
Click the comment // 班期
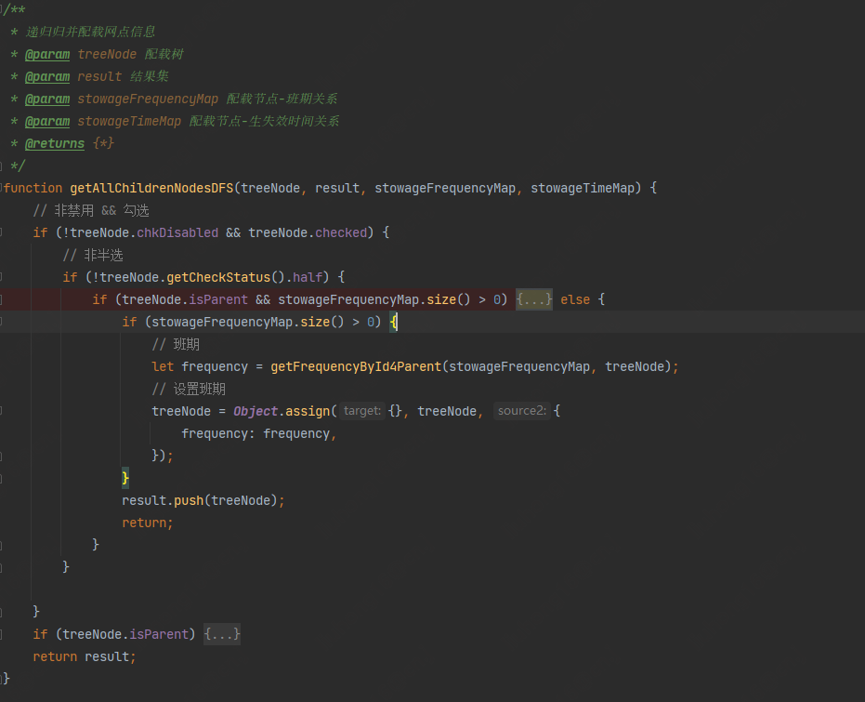coord(176,344)
